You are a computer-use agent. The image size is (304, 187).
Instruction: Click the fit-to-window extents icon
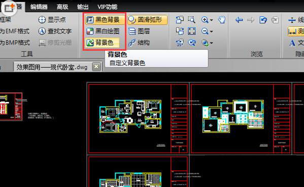[191, 31]
